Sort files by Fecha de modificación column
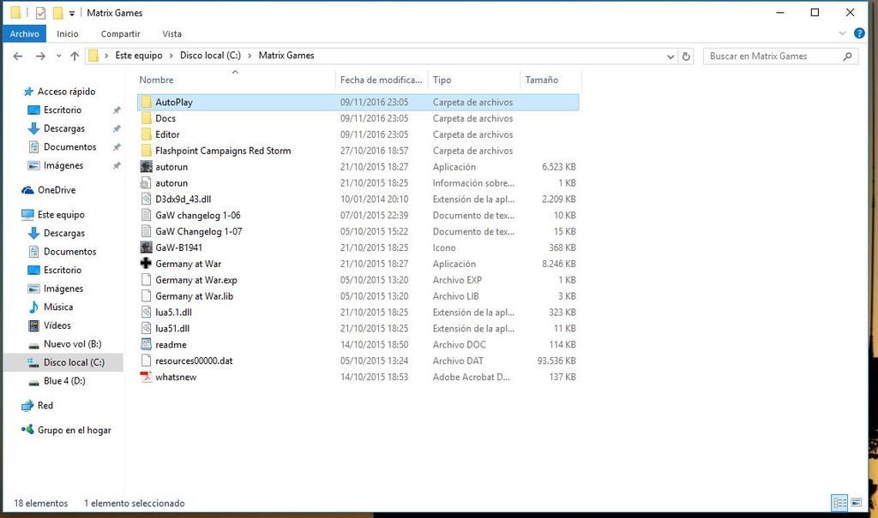 coord(381,80)
